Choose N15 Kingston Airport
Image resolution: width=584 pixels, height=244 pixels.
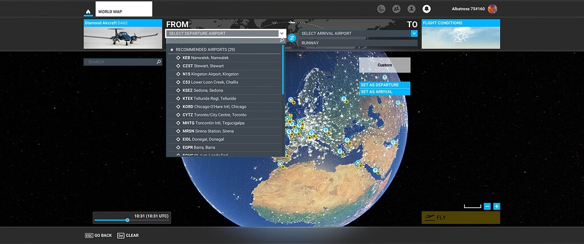pyautogui.click(x=225, y=74)
